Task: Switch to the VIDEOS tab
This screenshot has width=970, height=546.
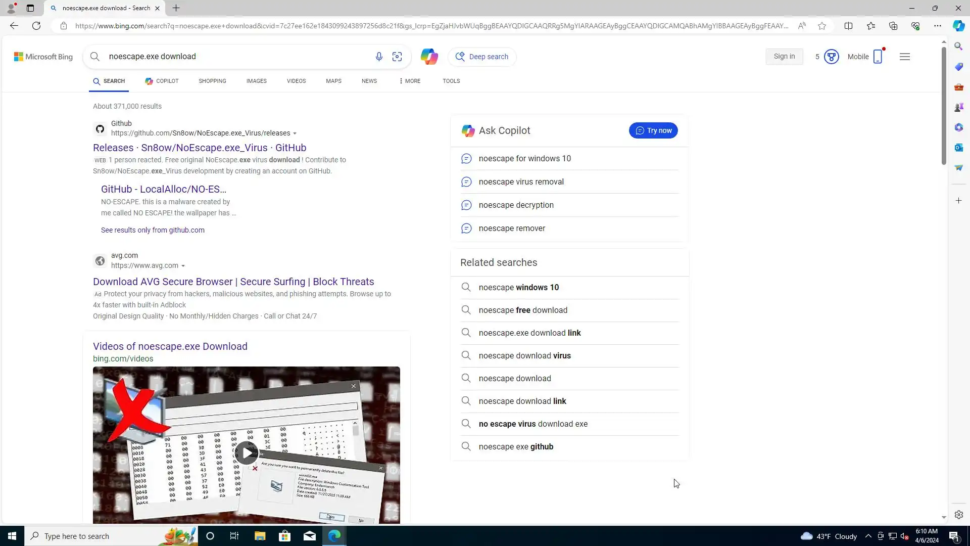Action: [x=296, y=81]
